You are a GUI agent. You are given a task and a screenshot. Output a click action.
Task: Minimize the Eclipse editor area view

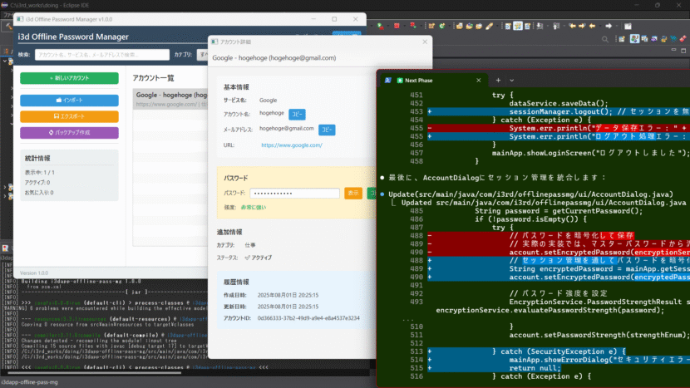[673, 50]
